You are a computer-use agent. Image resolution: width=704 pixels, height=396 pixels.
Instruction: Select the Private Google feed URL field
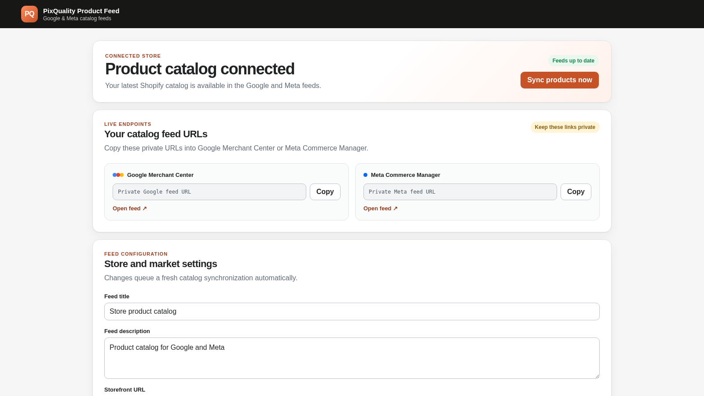tap(209, 192)
